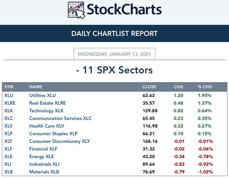Open Health Care XLV link

[x=47, y=126]
